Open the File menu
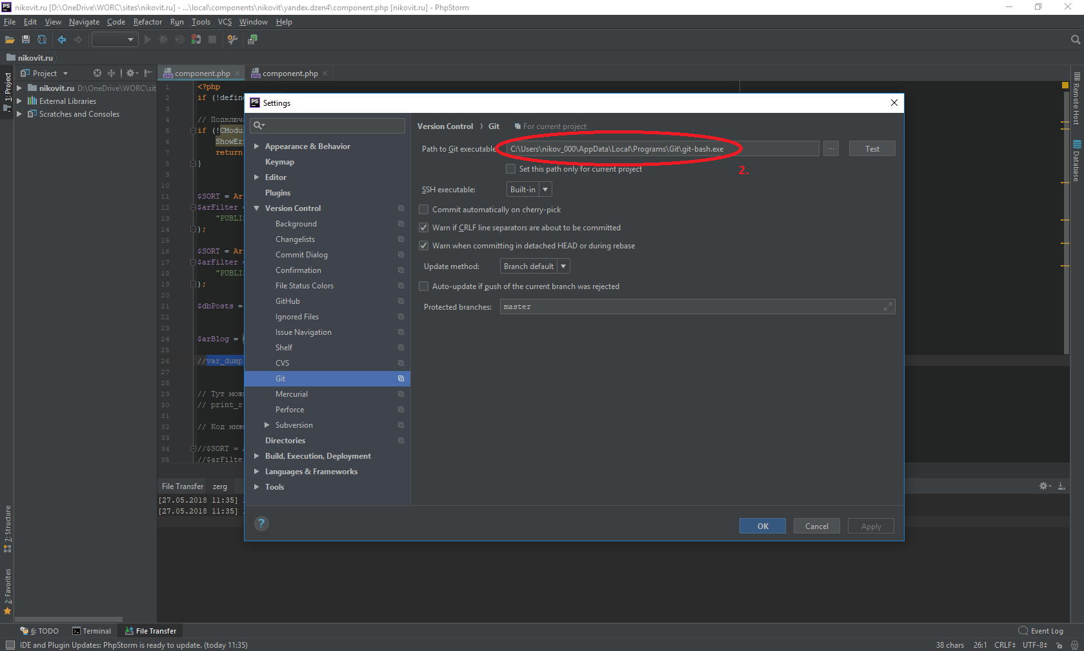This screenshot has width=1084, height=651. coord(10,22)
